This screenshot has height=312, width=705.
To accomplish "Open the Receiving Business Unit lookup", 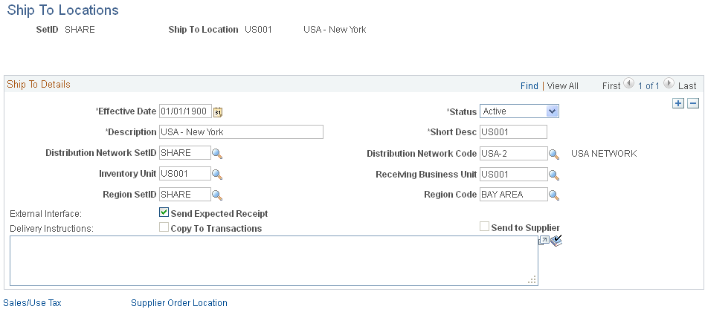I will pos(554,175).
